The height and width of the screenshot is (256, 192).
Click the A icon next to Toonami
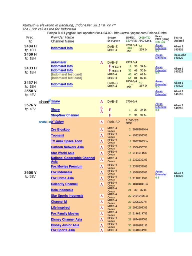101,135
